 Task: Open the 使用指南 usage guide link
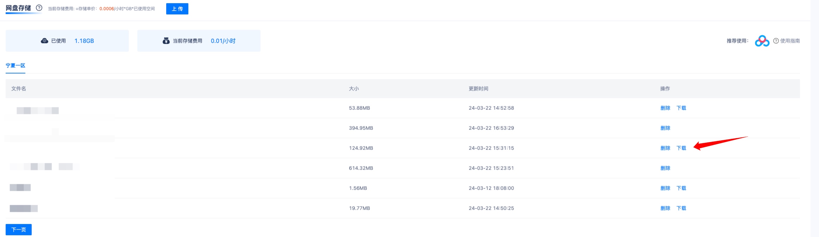pos(790,41)
